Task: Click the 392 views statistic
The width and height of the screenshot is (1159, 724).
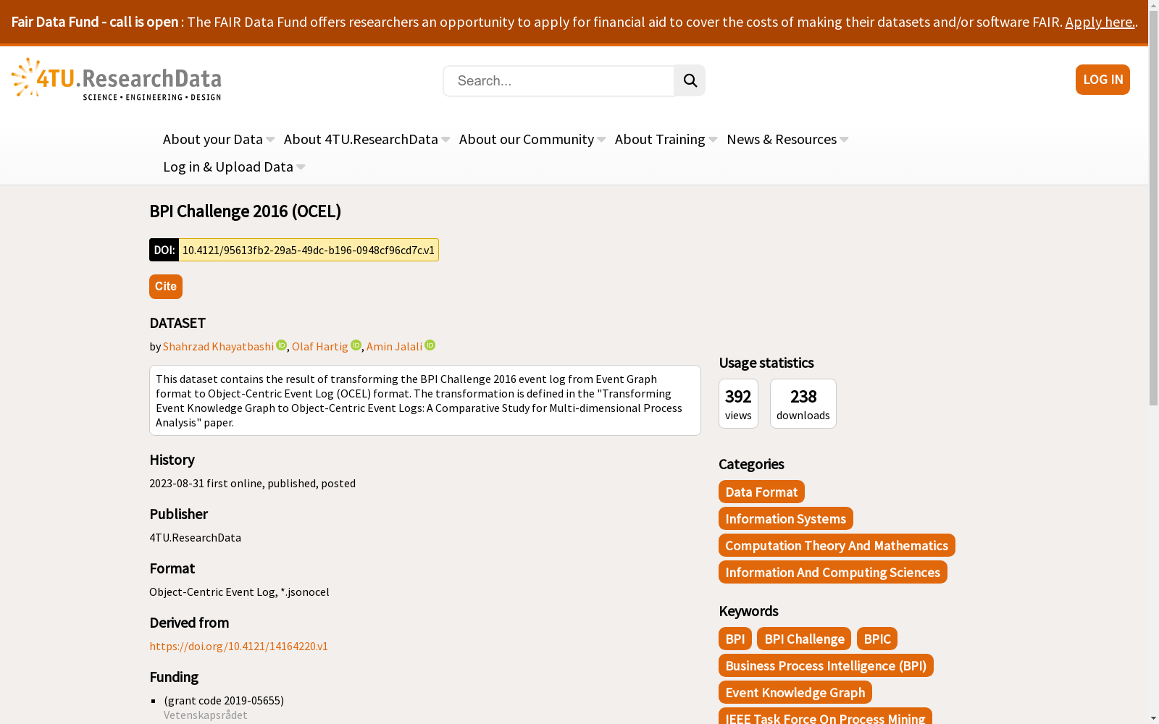Action: 738,403
